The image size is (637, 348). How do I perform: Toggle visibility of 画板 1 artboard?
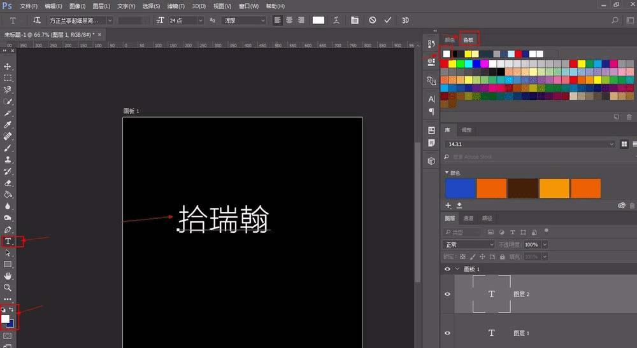[447, 269]
